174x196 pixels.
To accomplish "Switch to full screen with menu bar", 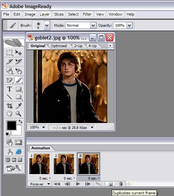I will coord(14,160).
